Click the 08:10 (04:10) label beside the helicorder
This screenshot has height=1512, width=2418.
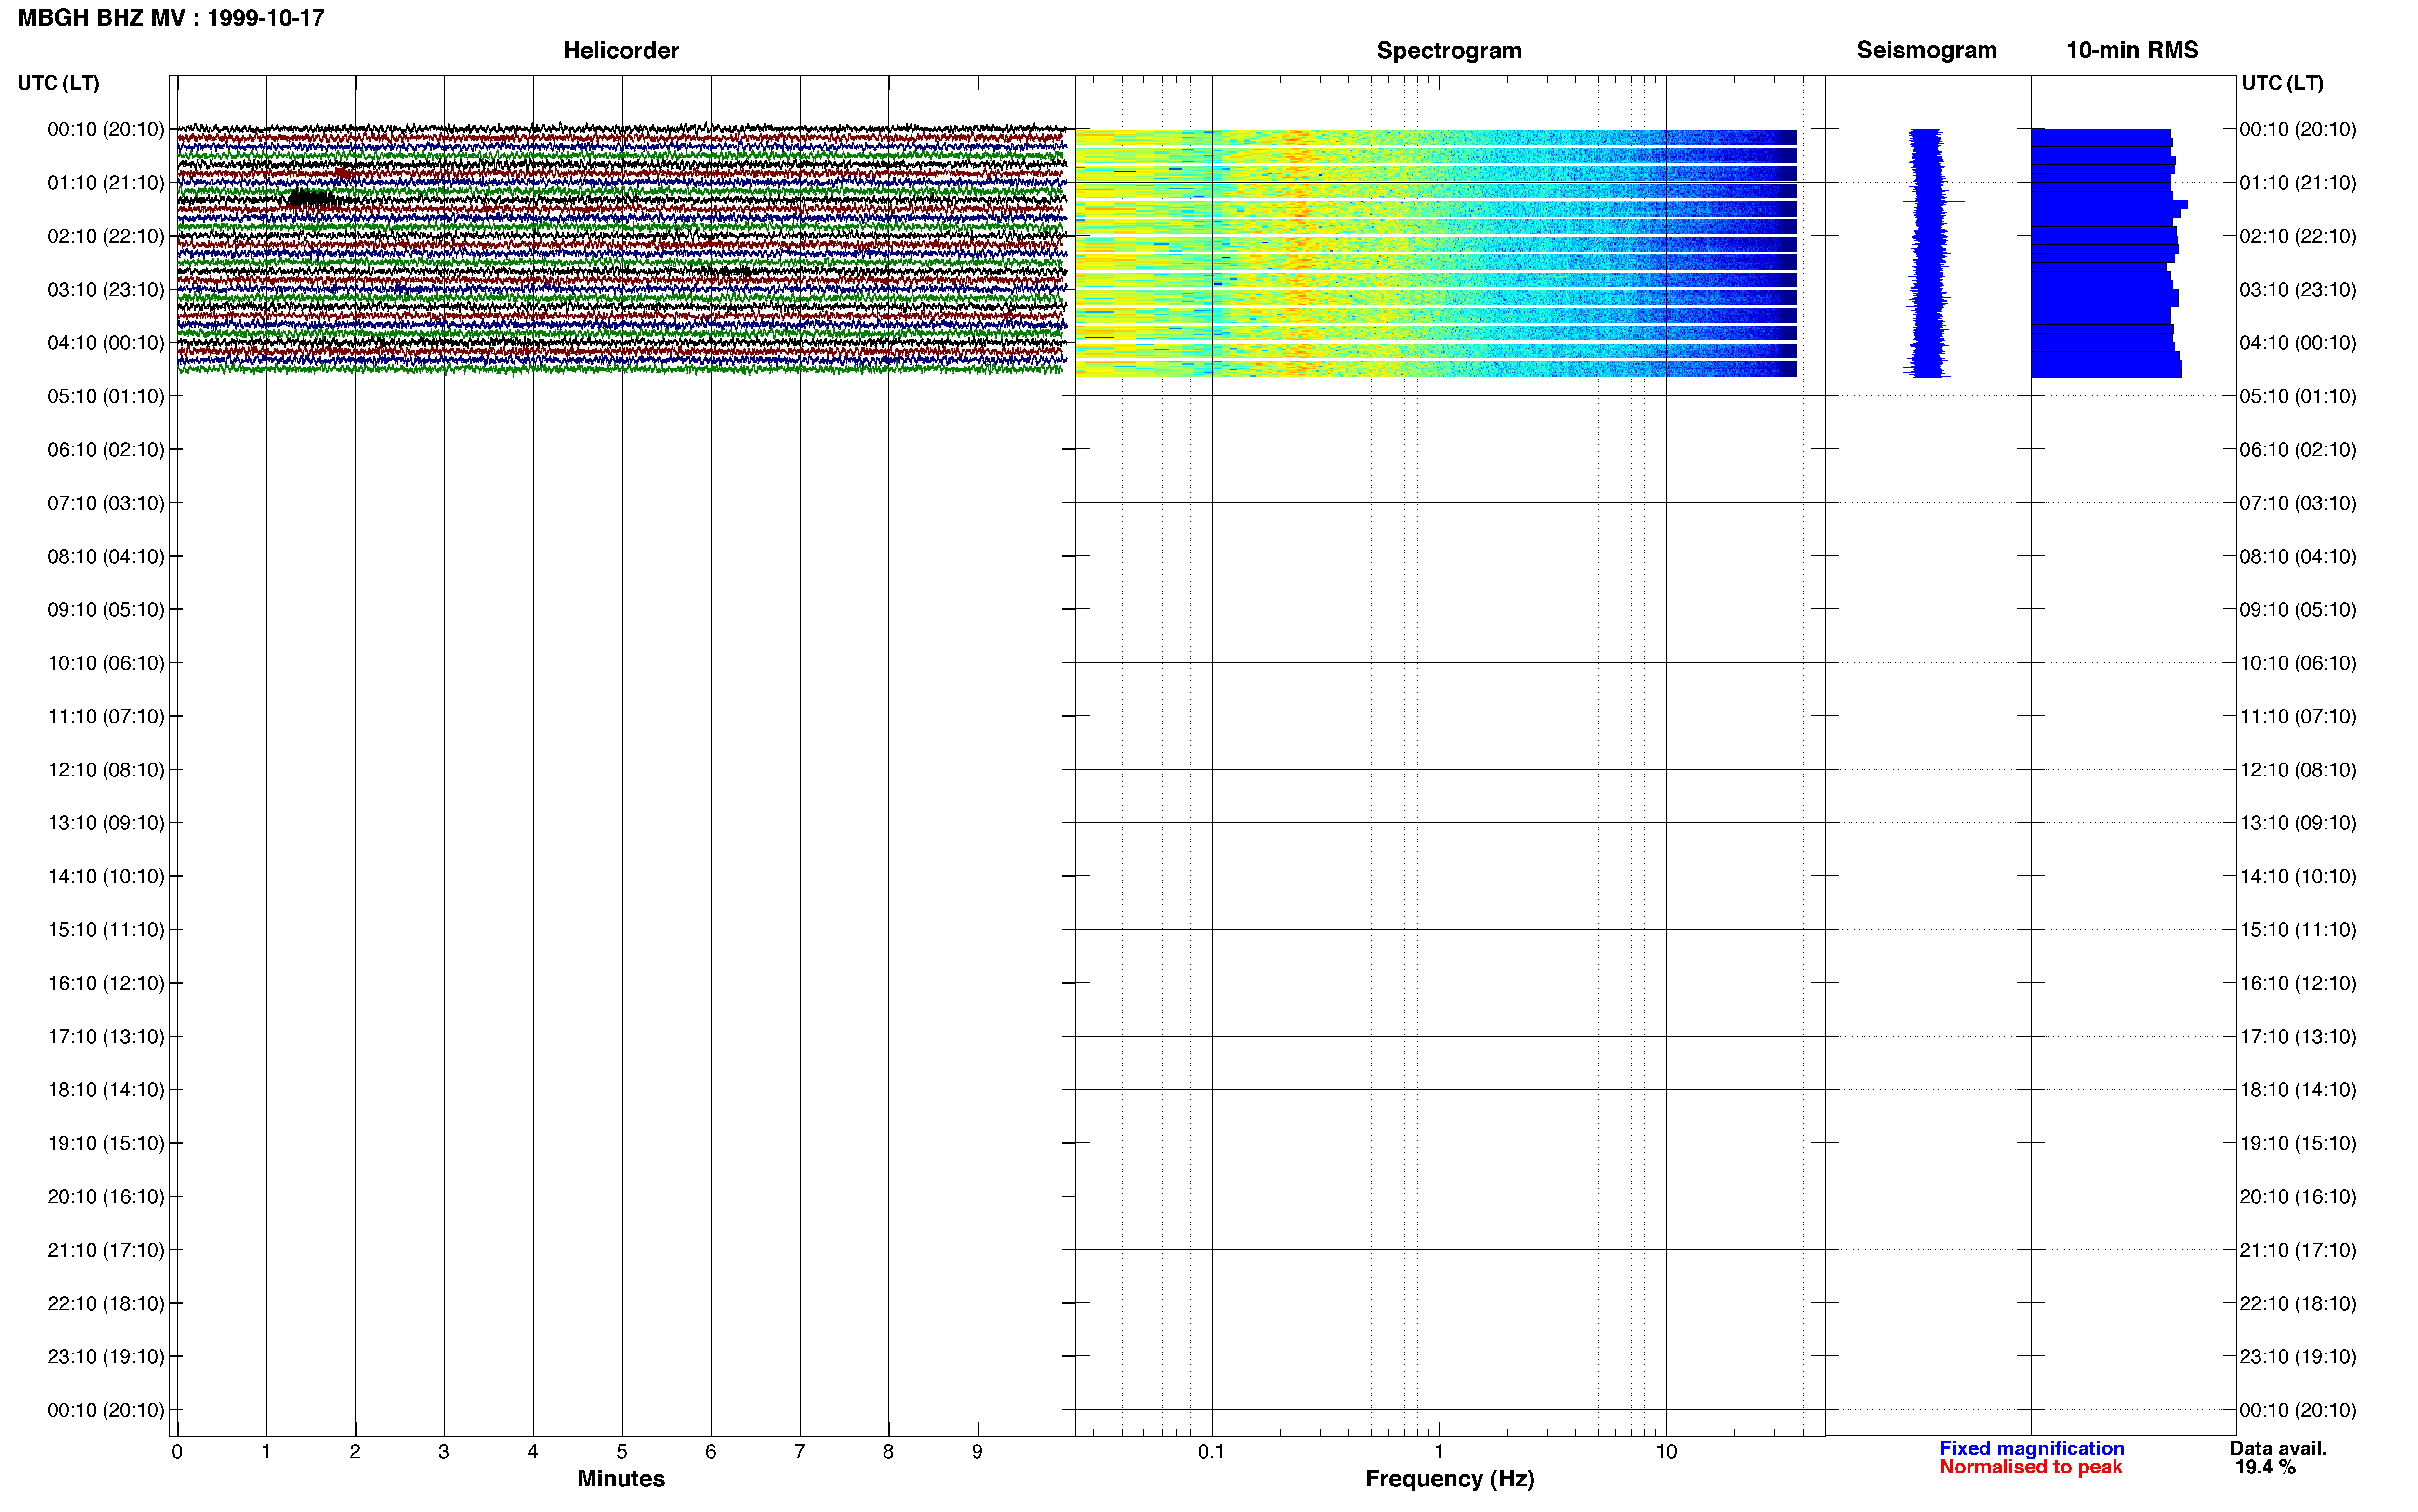[106, 556]
